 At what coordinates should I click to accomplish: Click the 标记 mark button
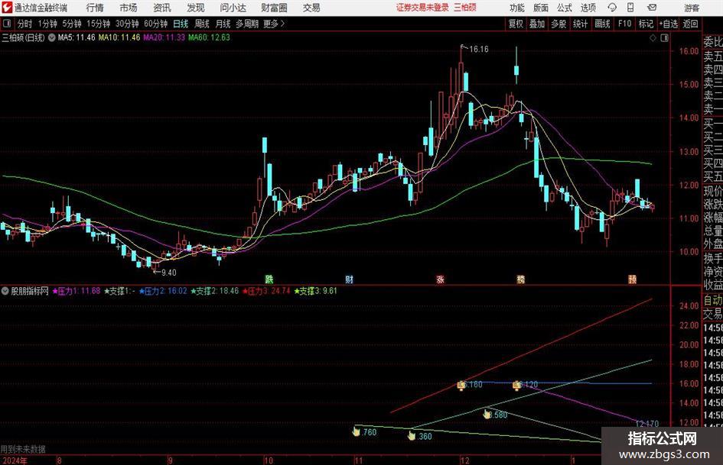click(646, 24)
